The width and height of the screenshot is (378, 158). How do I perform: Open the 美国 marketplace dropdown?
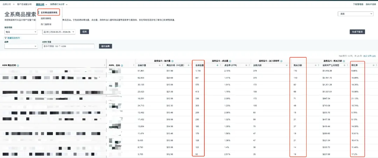pos(355,14)
